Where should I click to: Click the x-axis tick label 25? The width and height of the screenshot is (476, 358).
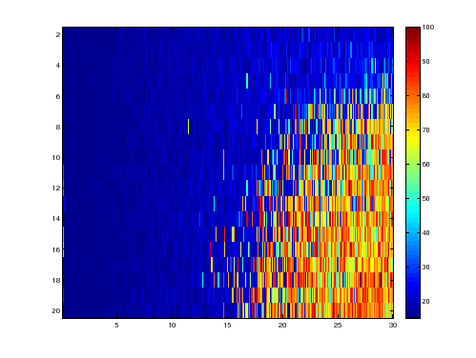coord(338,326)
